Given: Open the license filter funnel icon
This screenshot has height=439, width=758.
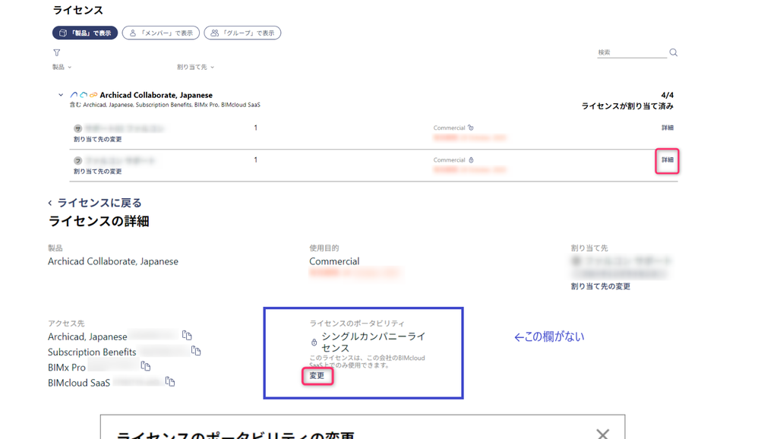Looking at the screenshot, I should pos(56,52).
